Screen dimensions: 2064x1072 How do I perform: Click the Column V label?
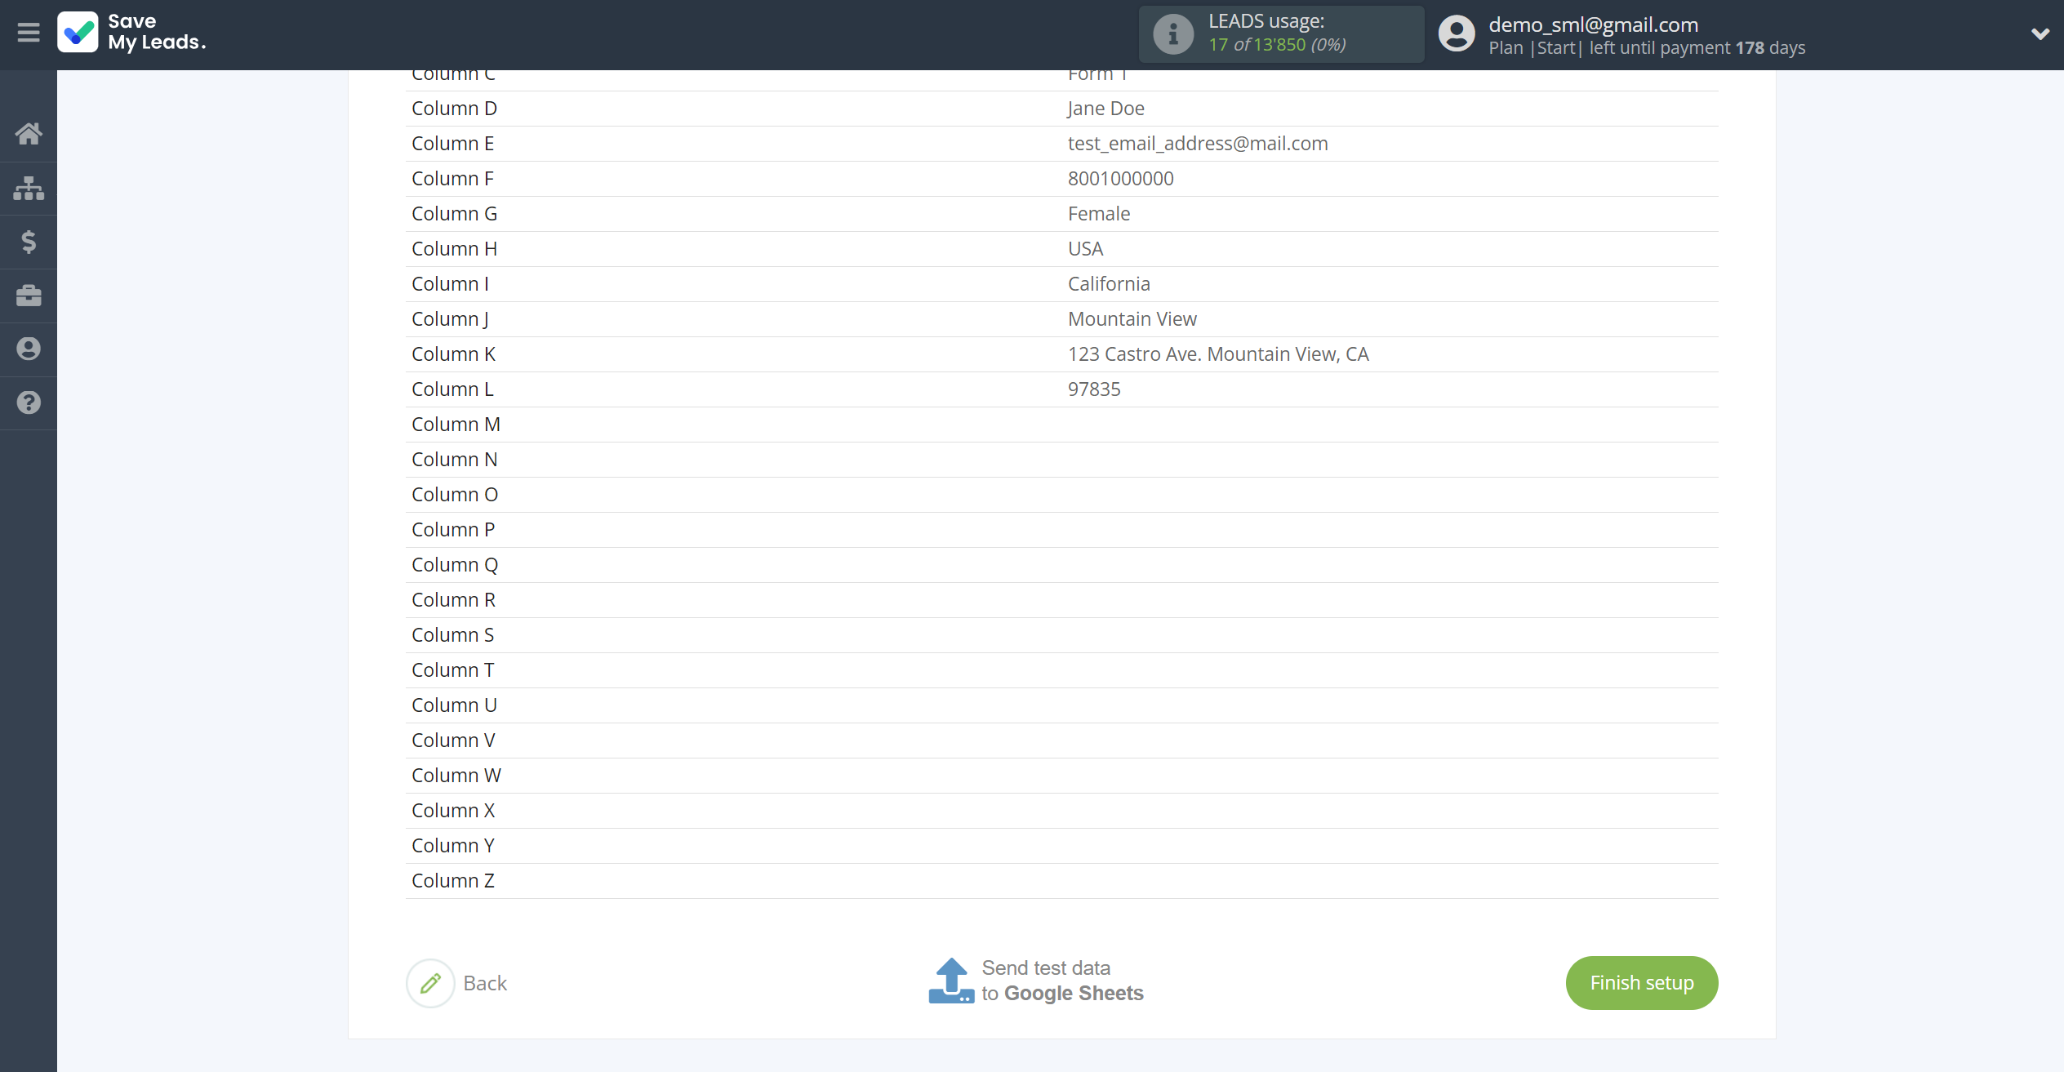click(x=453, y=741)
